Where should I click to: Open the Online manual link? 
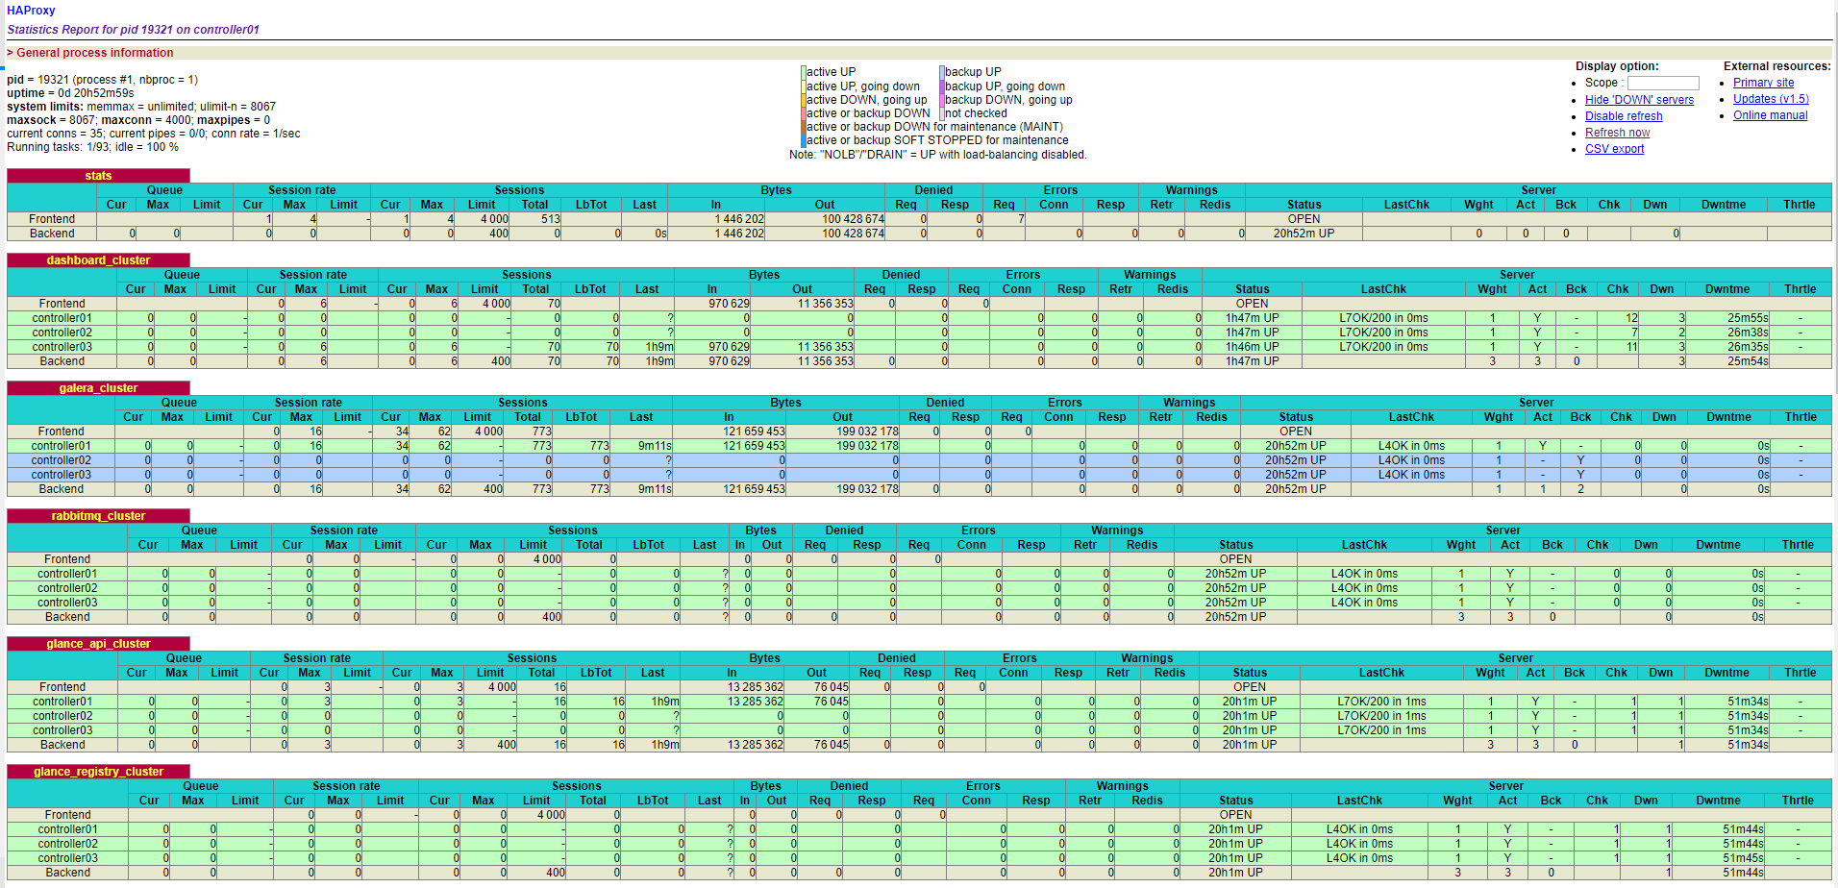[x=1770, y=115]
